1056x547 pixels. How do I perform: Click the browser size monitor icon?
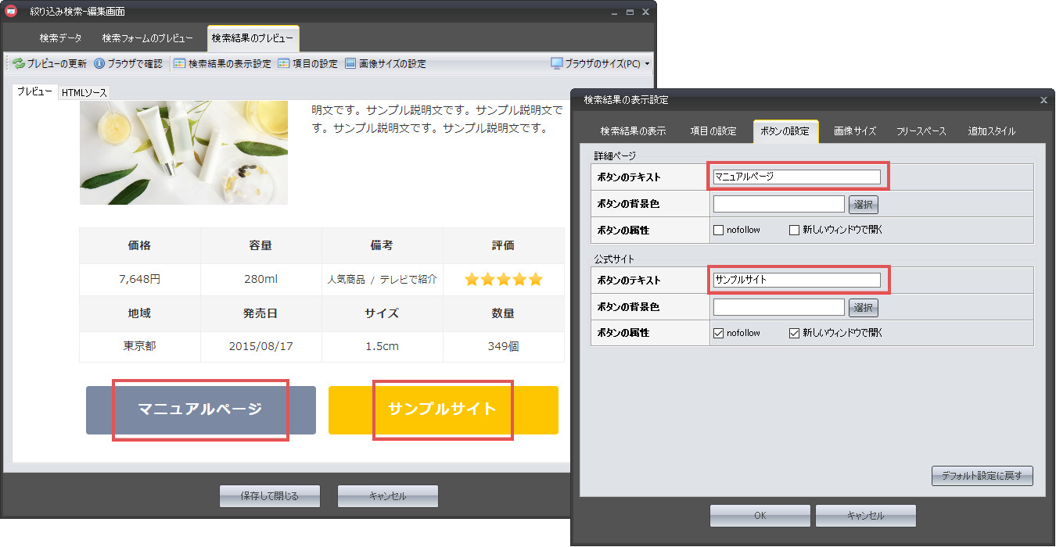pyautogui.click(x=557, y=64)
